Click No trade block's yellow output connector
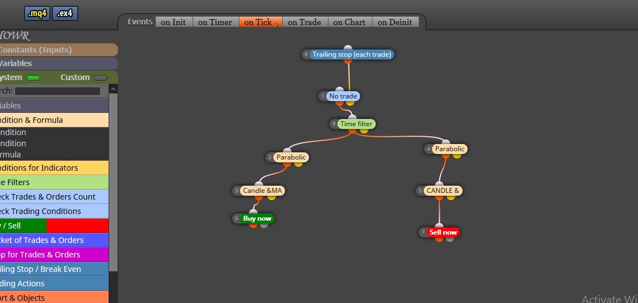 pyautogui.click(x=350, y=102)
